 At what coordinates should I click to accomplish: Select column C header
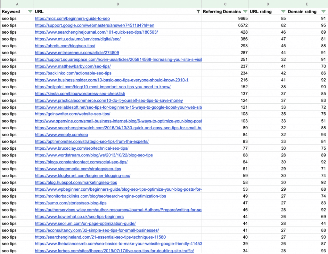click(x=225, y=4)
